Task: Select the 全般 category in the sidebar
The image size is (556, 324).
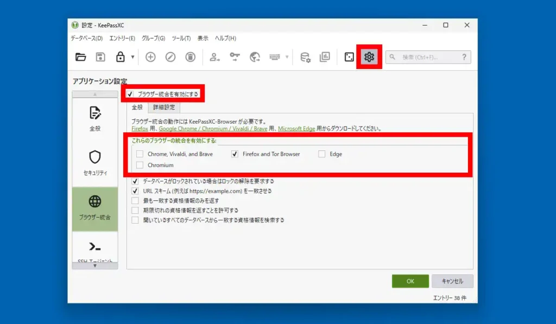Action: tap(95, 120)
